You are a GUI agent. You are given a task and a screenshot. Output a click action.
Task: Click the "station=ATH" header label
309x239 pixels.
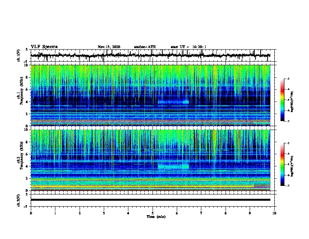coord(145,47)
